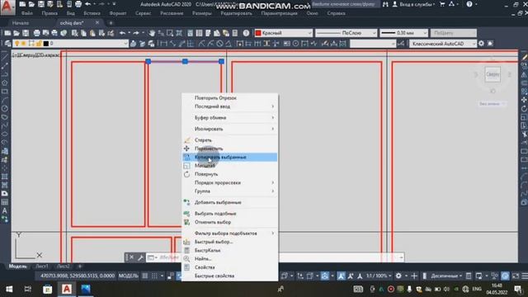The height and width of the screenshot is (297, 528).
Task: Switch to the Начало tab
Action: coord(21,23)
